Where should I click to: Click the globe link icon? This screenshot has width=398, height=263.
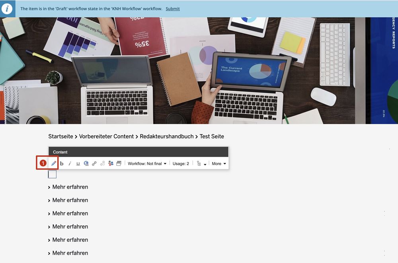point(86,164)
